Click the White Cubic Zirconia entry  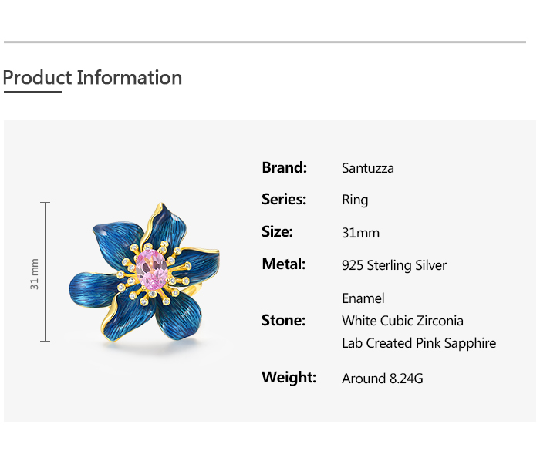[402, 321]
